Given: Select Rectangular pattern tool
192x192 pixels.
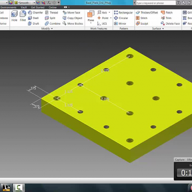Looking at the screenshot, I should [x=123, y=13].
